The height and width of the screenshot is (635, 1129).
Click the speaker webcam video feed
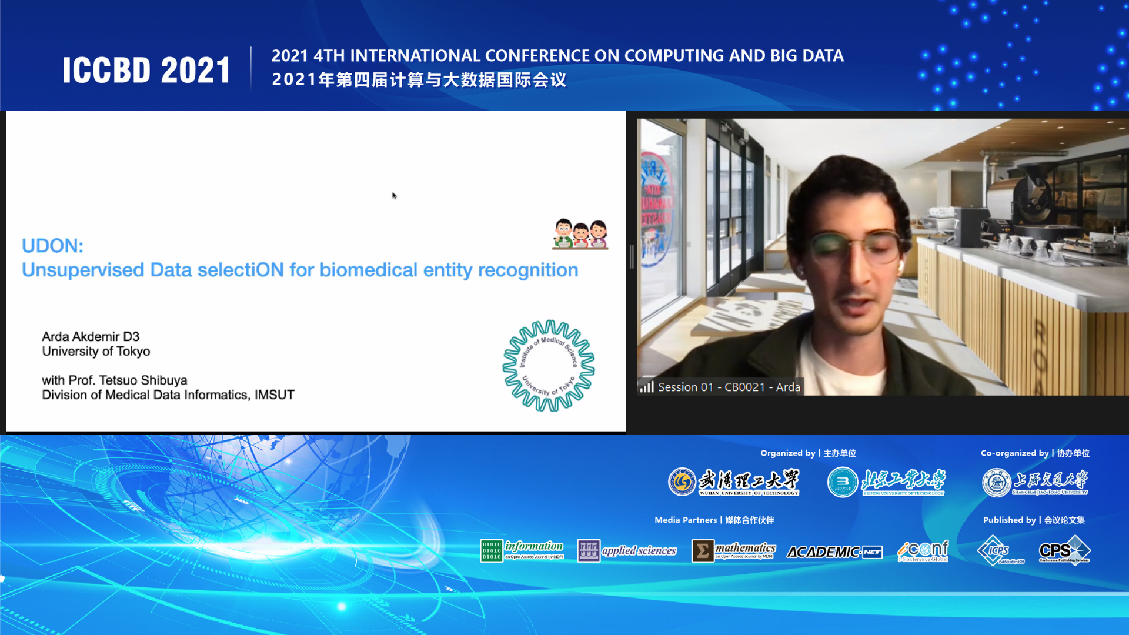(x=883, y=257)
